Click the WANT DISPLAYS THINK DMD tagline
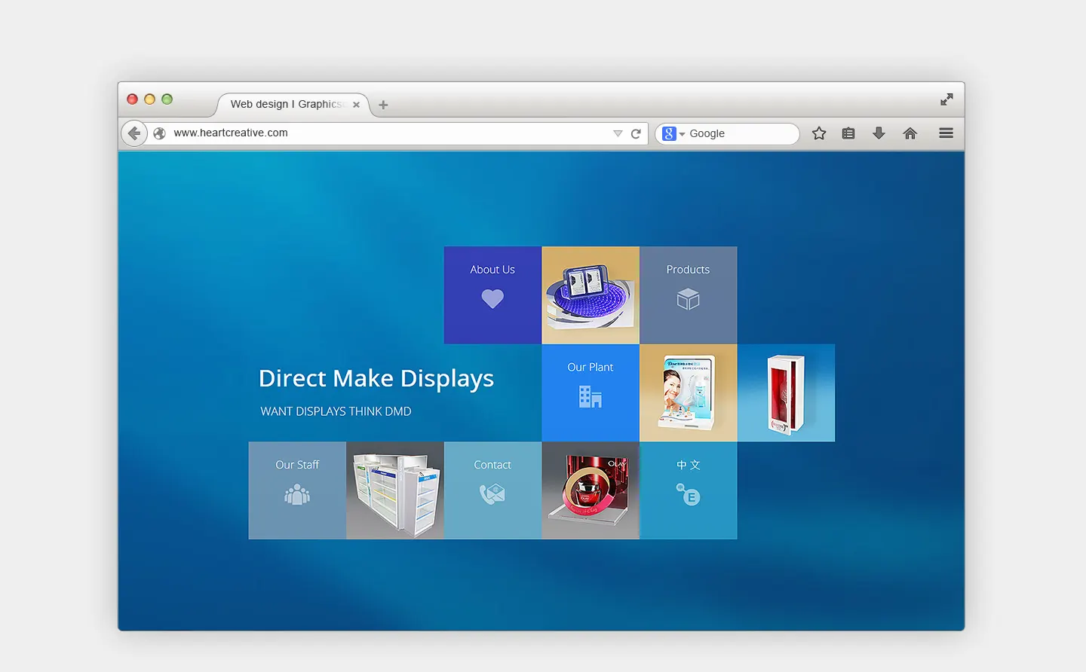 click(x=336, y=411)
